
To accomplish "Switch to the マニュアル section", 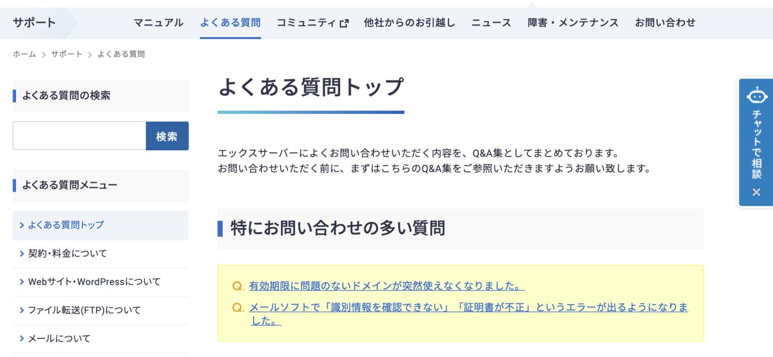I will pos(158,22).
